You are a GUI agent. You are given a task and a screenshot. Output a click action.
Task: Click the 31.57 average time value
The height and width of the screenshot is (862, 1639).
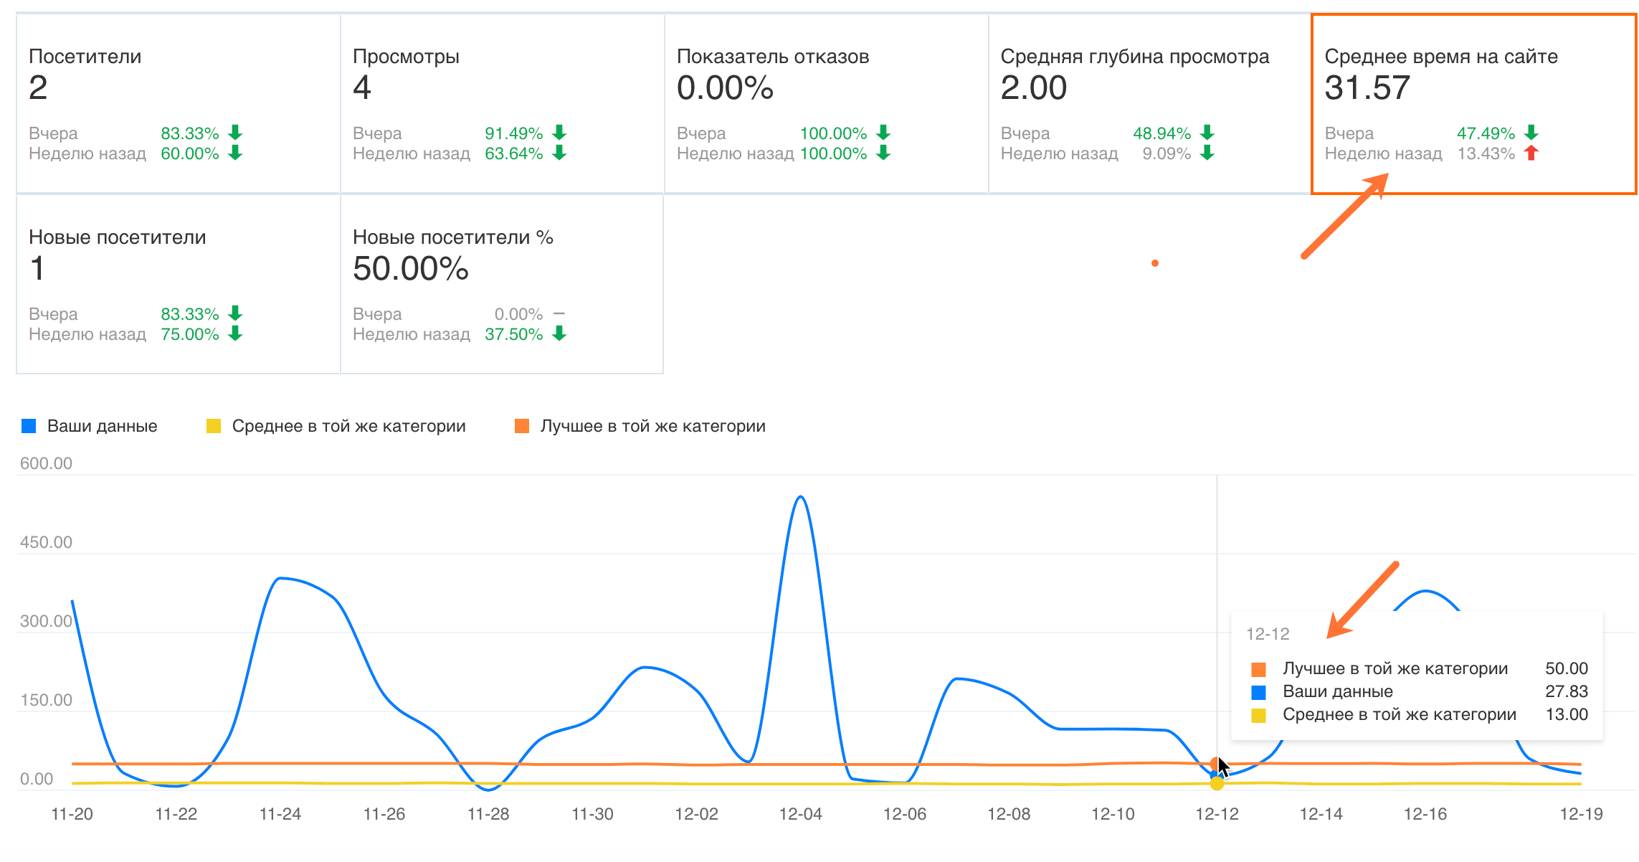tap(1367, 88)
